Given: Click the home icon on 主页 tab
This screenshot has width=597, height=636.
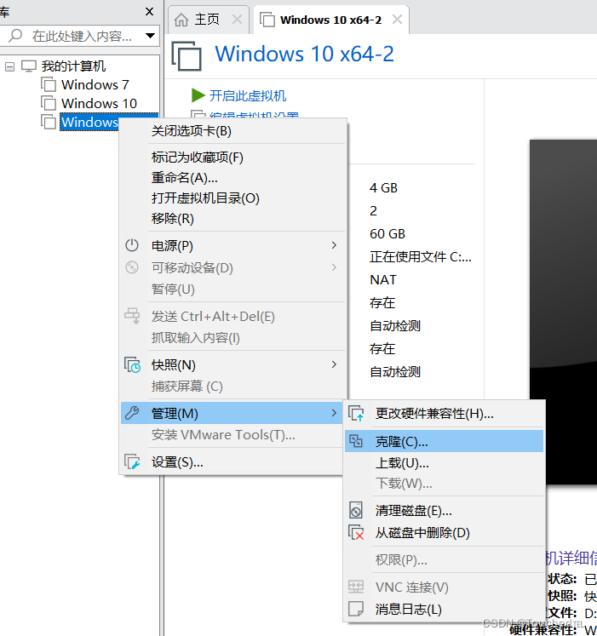Looking at the screenshot, I should [x=181, y=20].
